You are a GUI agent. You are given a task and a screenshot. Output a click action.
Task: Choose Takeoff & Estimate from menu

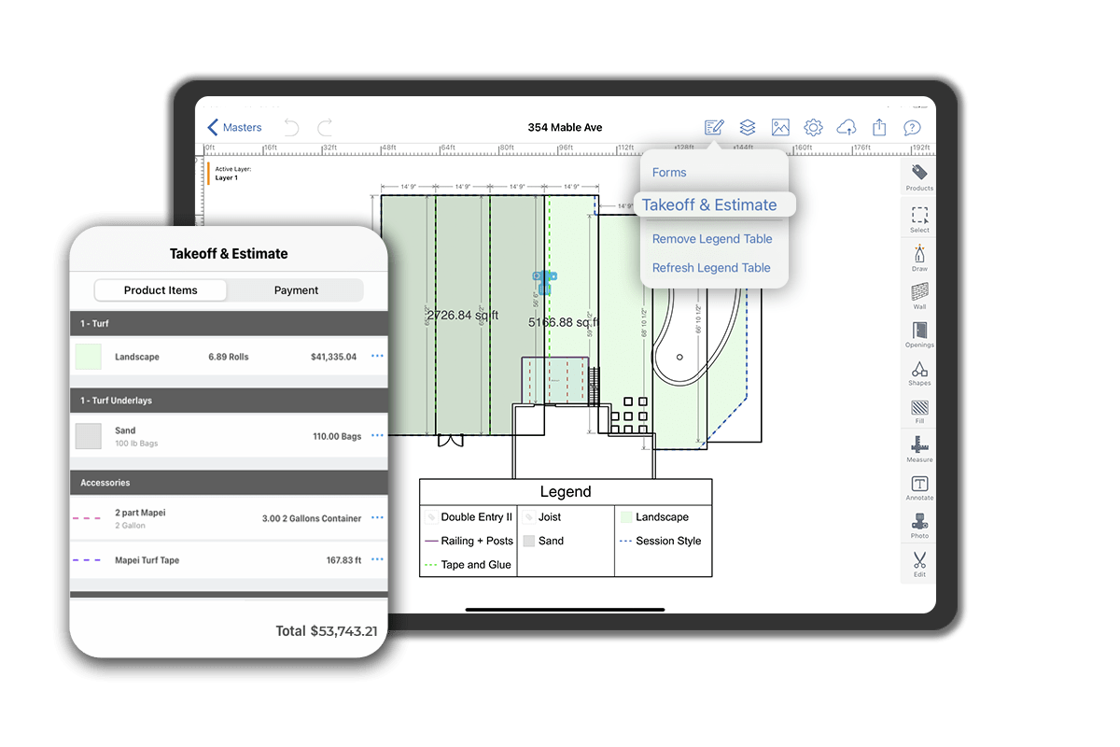click(709, 205)
